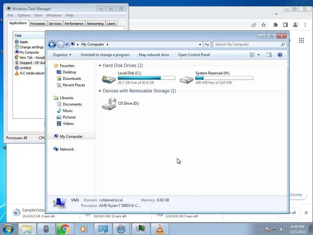Click the volume speaker tray icon

click(x=282, y=229)
